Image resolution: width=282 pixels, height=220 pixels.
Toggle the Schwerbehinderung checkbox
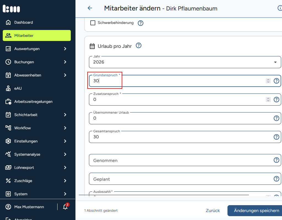(93, 23)
